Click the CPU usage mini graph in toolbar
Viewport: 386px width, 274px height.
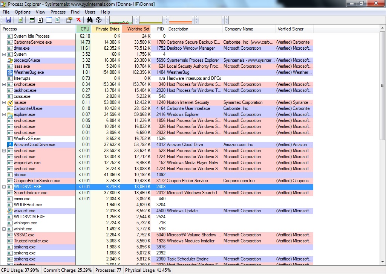click(x=121, y=20)
